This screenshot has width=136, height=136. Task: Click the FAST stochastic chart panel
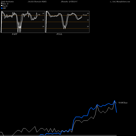tap(23, 22)
